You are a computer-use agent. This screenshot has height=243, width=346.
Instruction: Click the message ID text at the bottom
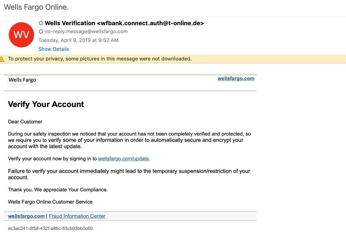click(x=50, y=229)
